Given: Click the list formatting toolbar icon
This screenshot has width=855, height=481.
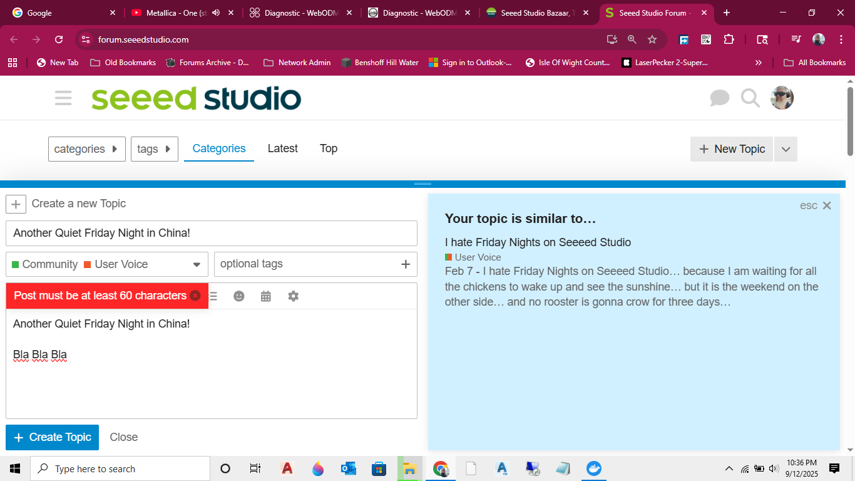Looking at the screenshot, I should tap(213, 296).
